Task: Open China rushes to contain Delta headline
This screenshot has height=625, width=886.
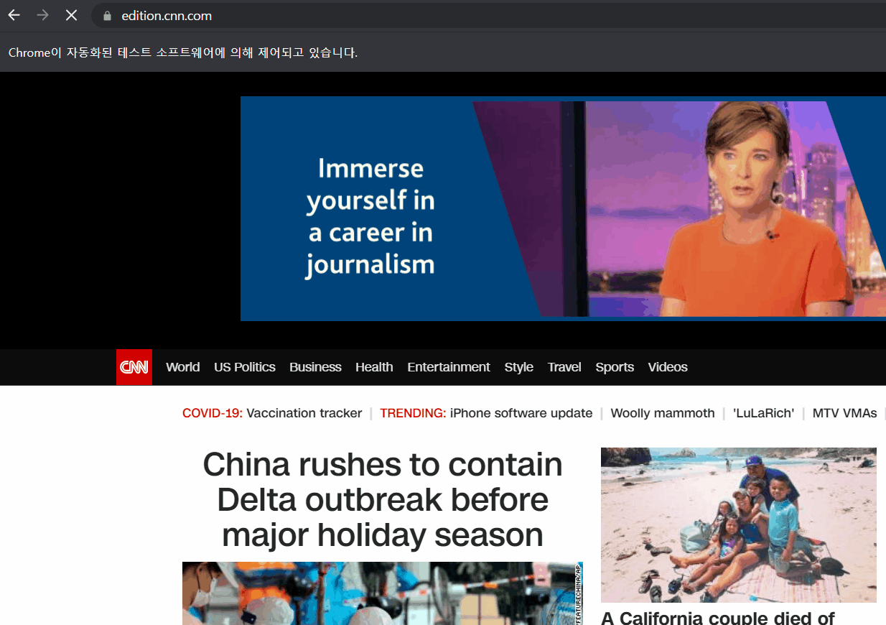Action: pyautogui.click(x=383, y=499)
